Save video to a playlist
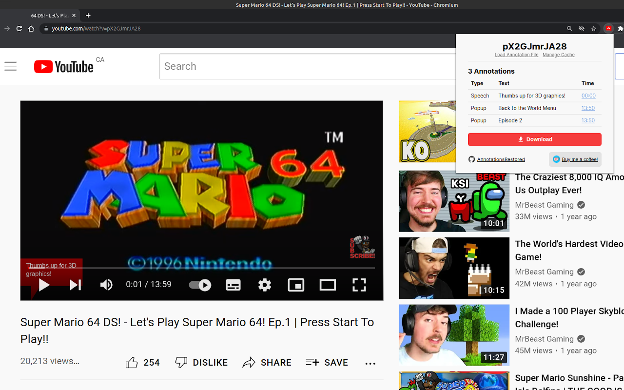Image resolution: width=624 pixels, height=390 pixels. [327, 363]
